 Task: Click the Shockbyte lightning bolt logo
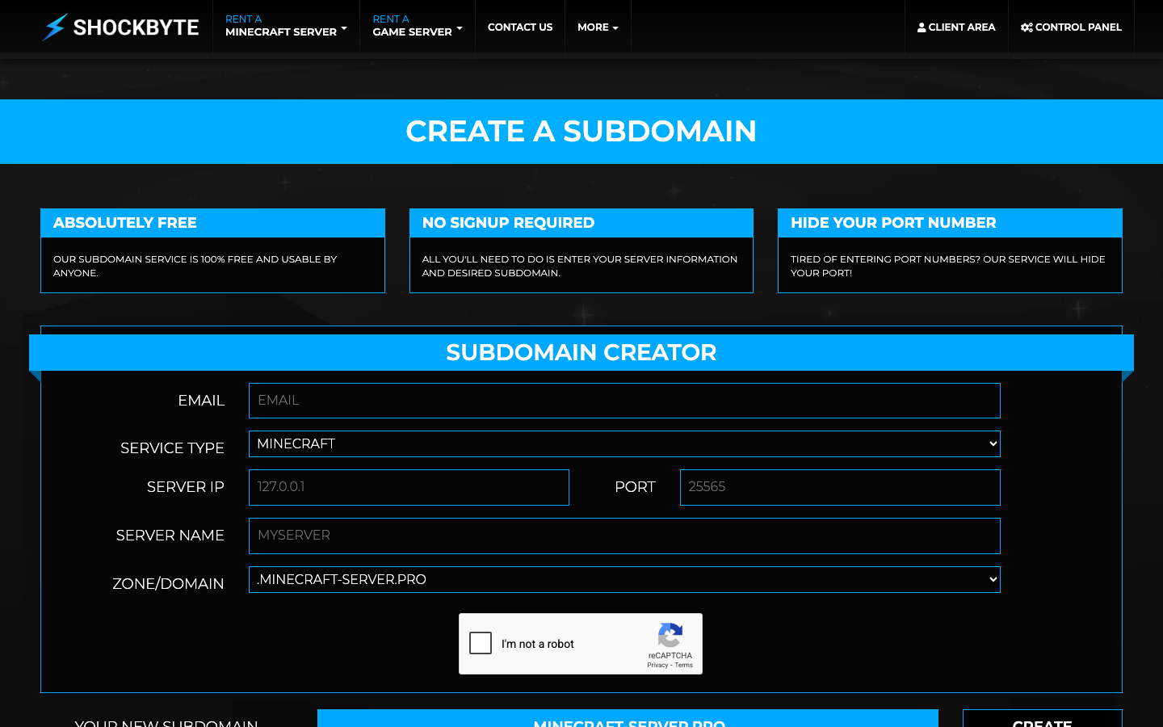tap(55, 27)
